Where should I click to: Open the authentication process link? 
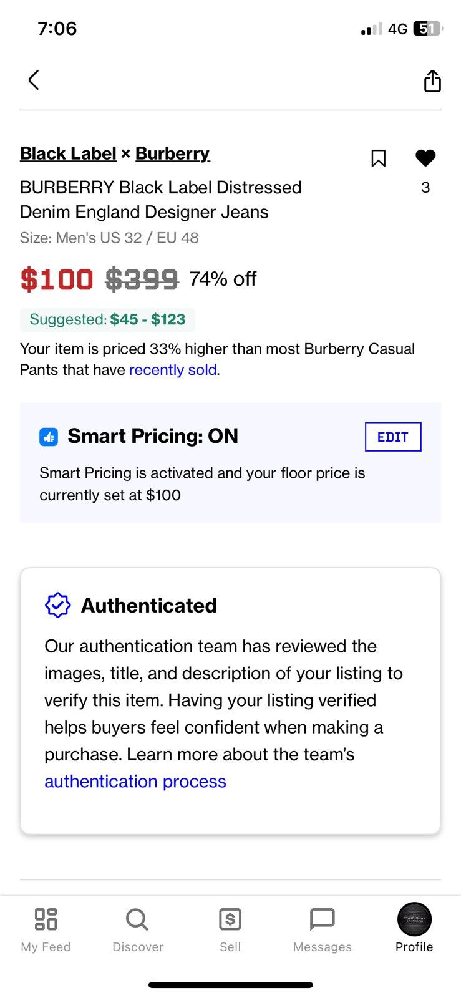(x=135, y=782)
